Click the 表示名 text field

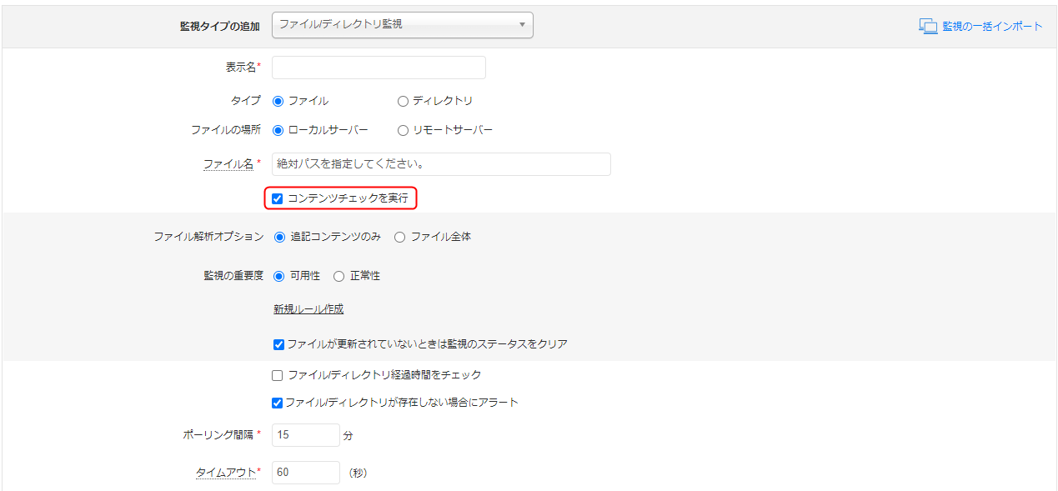379,68
